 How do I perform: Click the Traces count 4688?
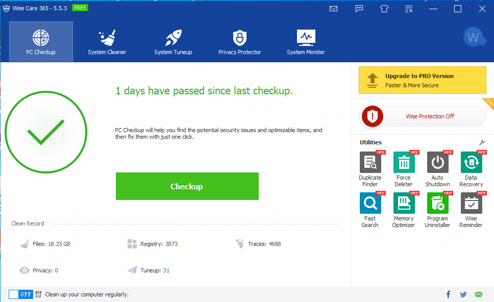275,244
